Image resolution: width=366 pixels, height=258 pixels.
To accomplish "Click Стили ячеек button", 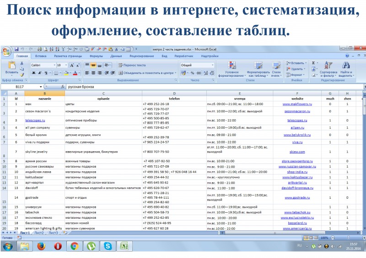I will click(x=276, y=69).
